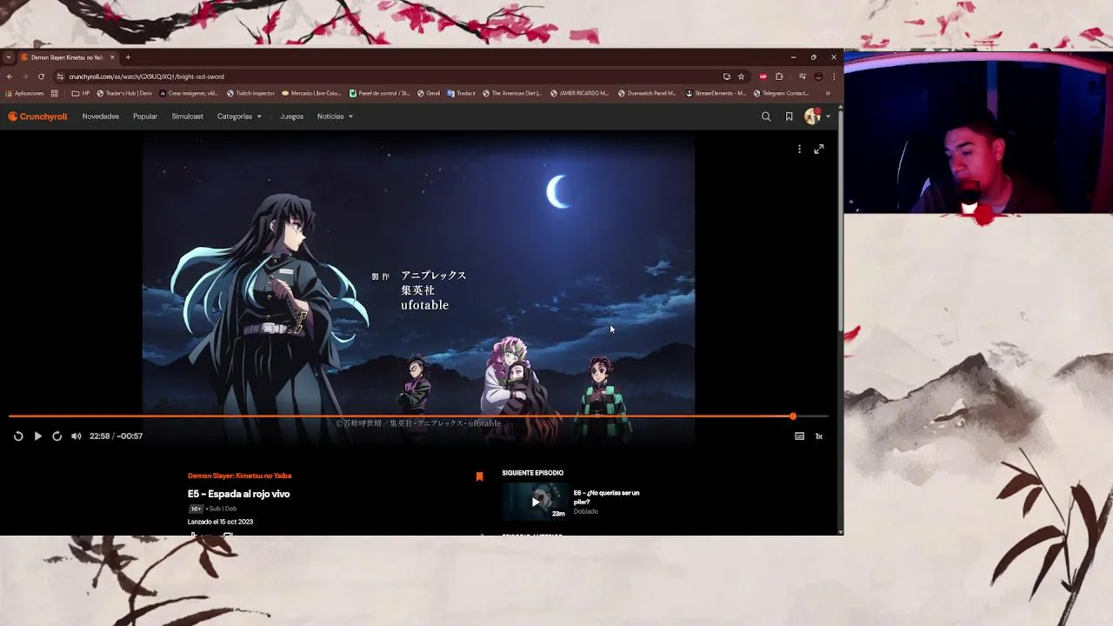Open browser extensions puzzle icon

[x=779, y=77]
